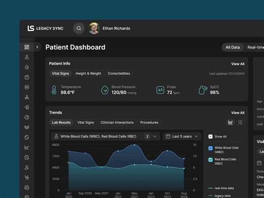The height and width of the screenshot is (198, 264).
Task: Open the sidebar icon below the patient icon
Action: pos(27,67)
